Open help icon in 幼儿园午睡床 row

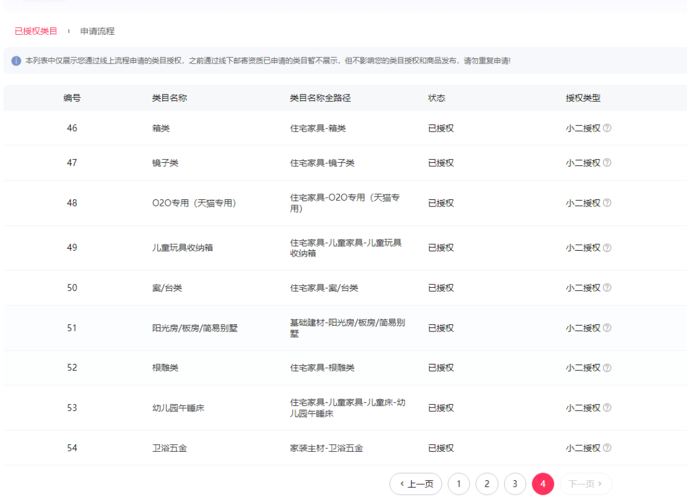(607, 408)
